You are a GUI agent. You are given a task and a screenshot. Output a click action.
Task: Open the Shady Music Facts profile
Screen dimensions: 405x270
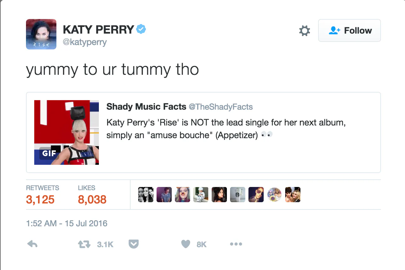146,107
